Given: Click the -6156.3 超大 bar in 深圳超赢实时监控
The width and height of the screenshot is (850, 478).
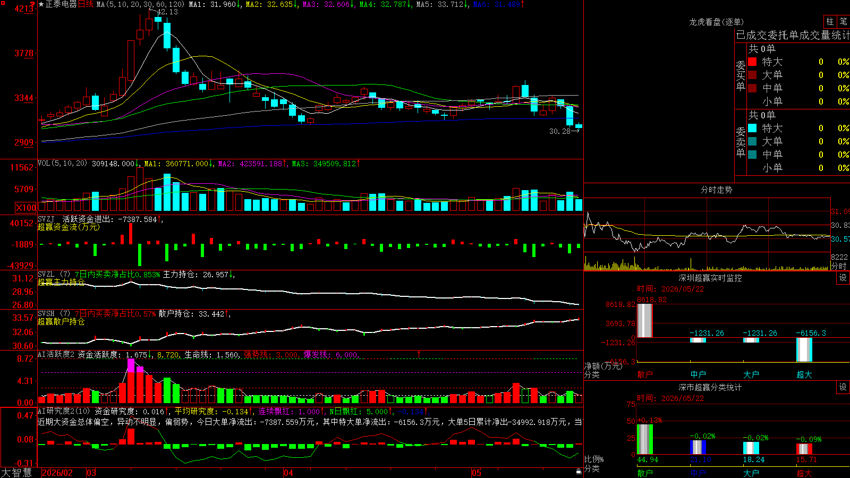Looking at the screenshot, I should tap(804, 349).
